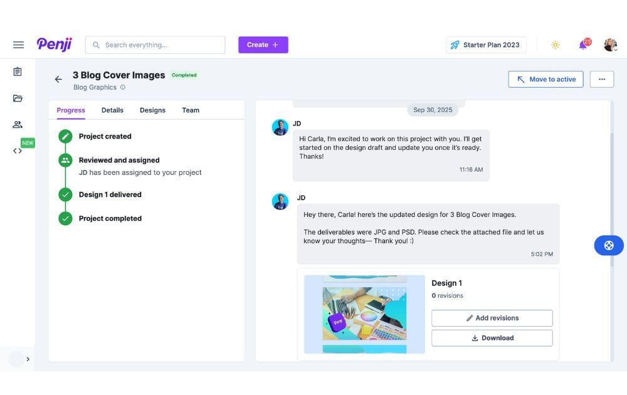Switch to the Team tab
The image size is (627, 395).
click(x=191, y=110)
